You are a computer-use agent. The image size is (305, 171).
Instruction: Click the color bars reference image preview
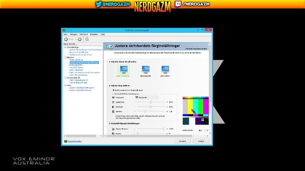[195, 111]
